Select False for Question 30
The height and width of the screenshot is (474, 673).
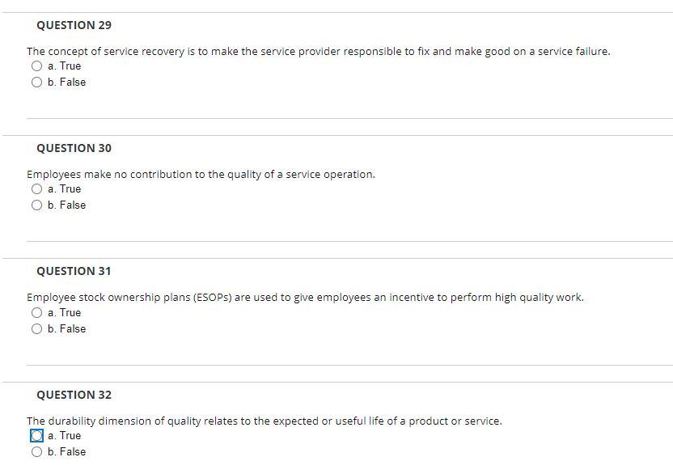point(36,204)
